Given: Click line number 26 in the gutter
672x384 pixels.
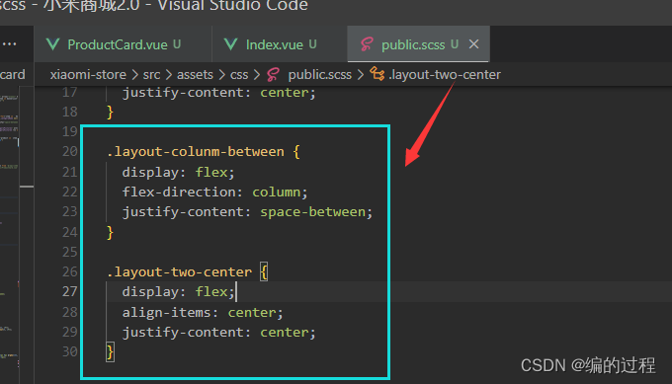Looking at the screenshot, I should 70,271.
